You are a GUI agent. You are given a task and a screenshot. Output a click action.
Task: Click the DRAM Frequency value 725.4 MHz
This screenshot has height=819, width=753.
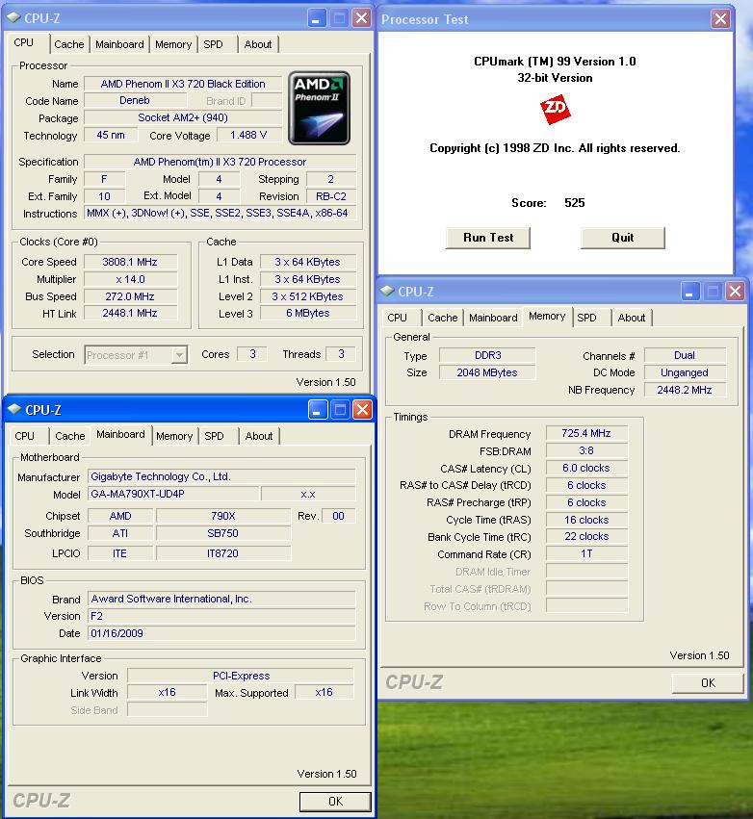pos(586,433)
